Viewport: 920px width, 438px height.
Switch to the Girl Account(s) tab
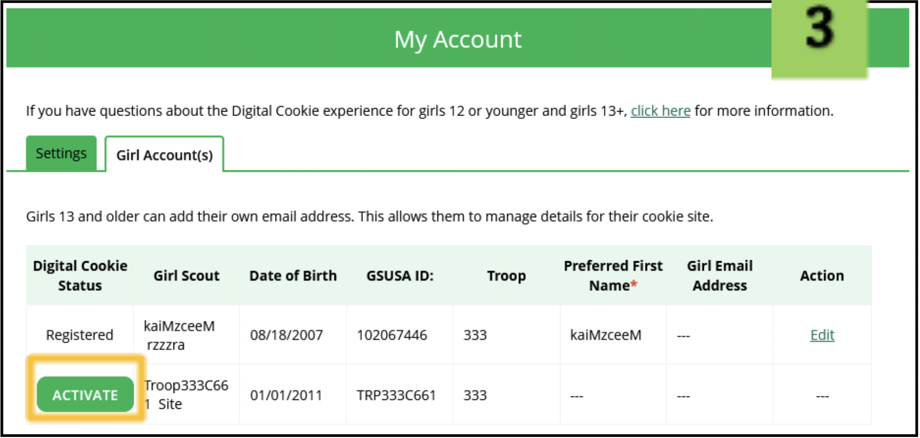tap(164, 155)
